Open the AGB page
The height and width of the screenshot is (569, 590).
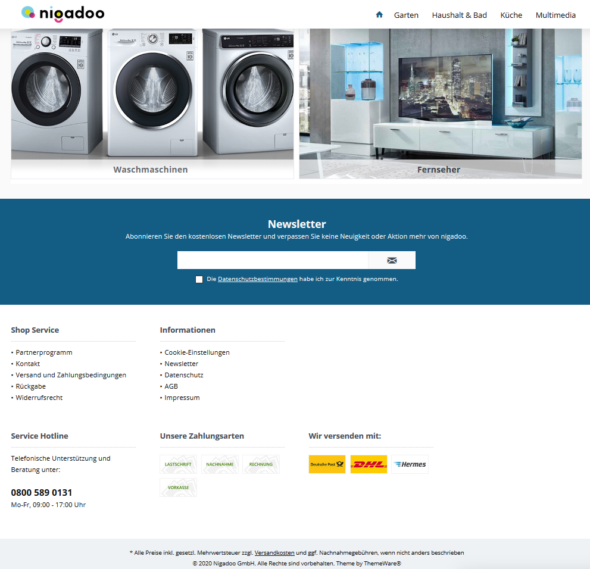(x=171, y=386)
